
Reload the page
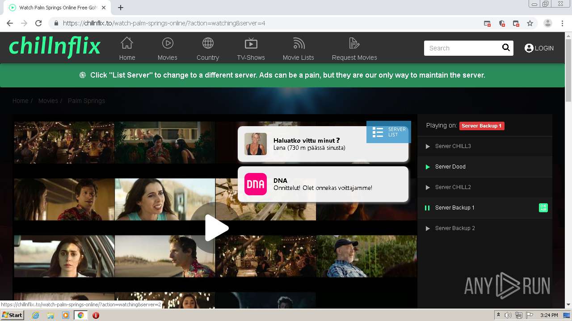pyautogui.click(x=38, y=23)
